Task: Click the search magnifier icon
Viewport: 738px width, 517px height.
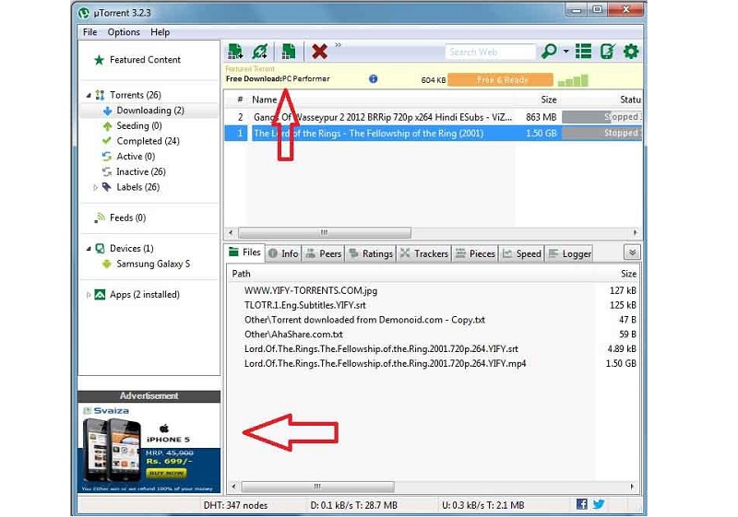Action: point(549,51)
